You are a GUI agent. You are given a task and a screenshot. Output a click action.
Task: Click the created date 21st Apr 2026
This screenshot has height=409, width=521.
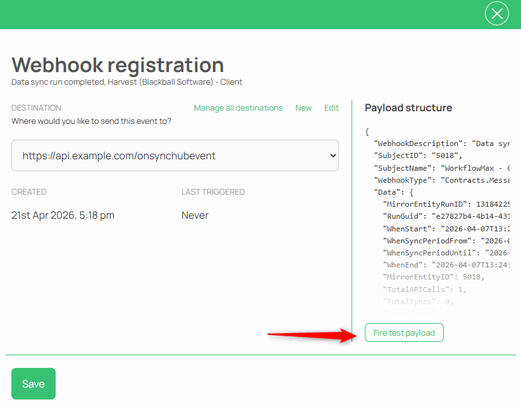pos(63,216)
